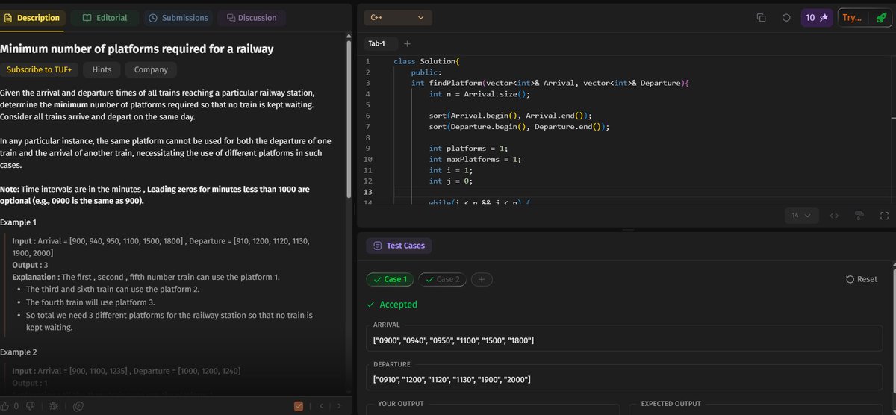Switch to the Description tab

click(31, 18)
